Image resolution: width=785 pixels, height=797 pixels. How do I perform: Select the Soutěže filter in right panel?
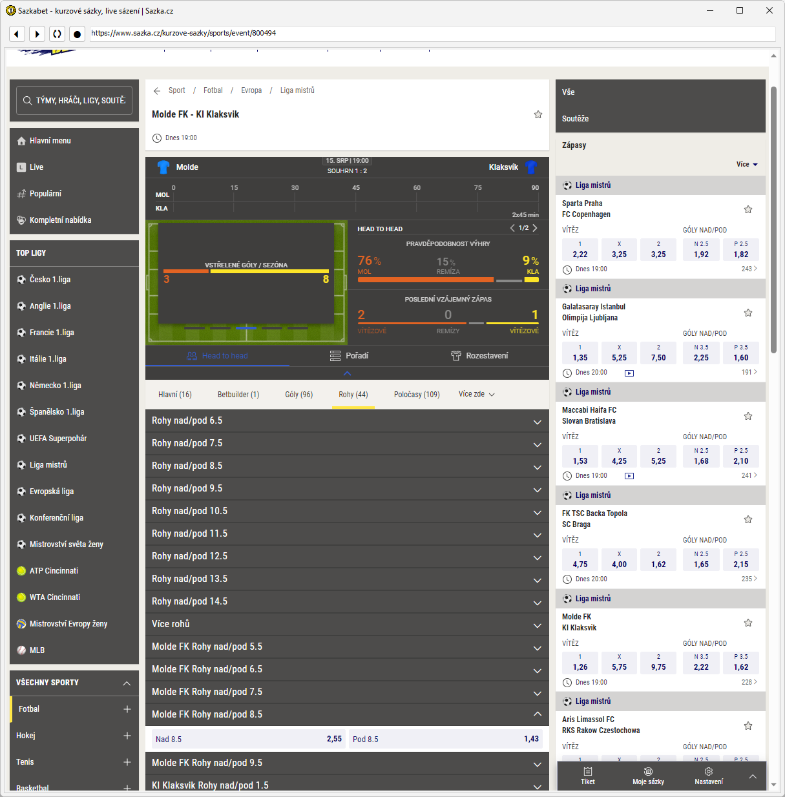click(576, 119)
